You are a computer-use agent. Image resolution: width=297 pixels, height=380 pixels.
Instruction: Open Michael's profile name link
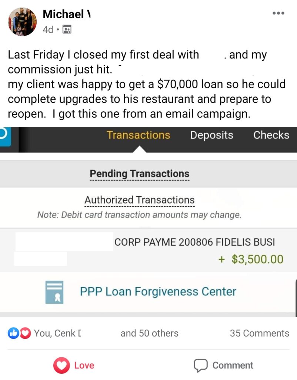[x=67, y=14]
